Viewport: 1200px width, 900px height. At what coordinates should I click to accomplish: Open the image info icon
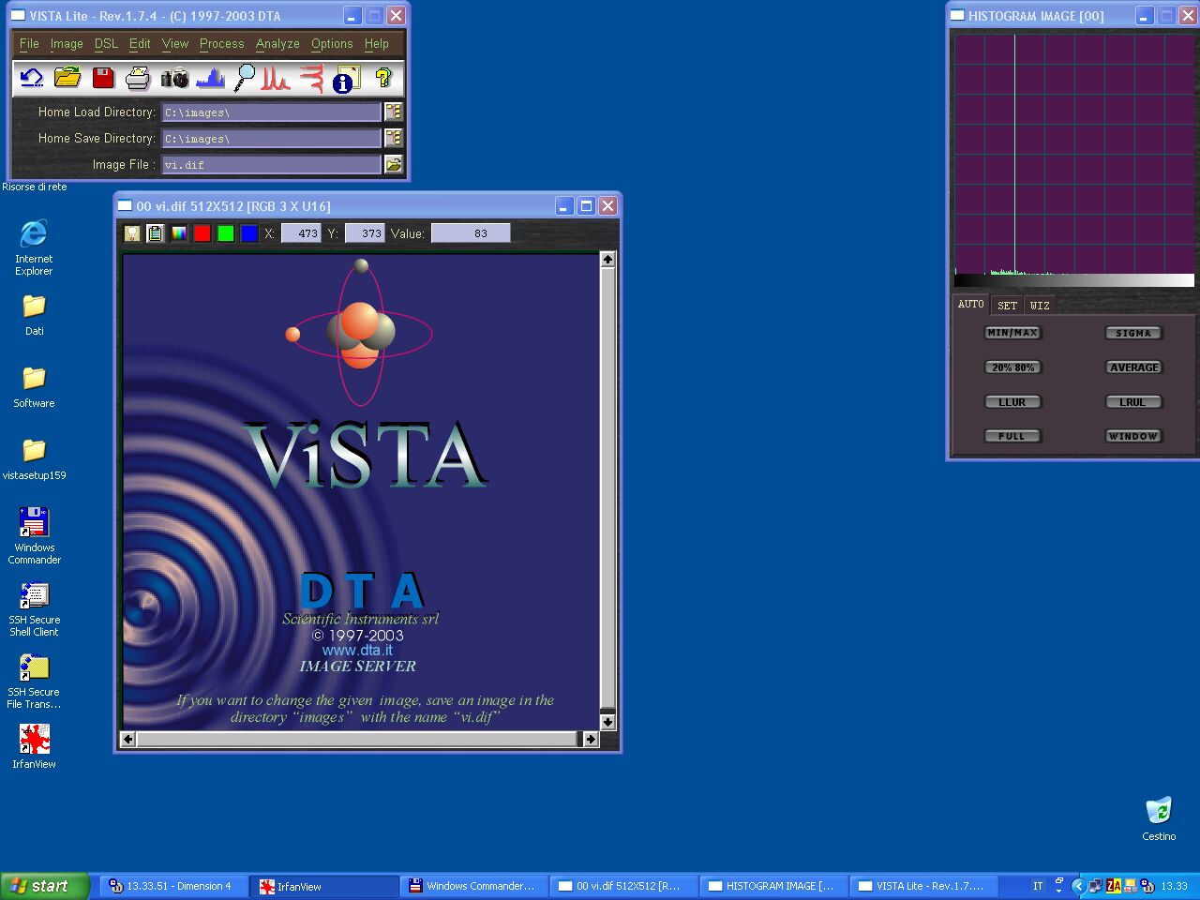pos(346,79)
